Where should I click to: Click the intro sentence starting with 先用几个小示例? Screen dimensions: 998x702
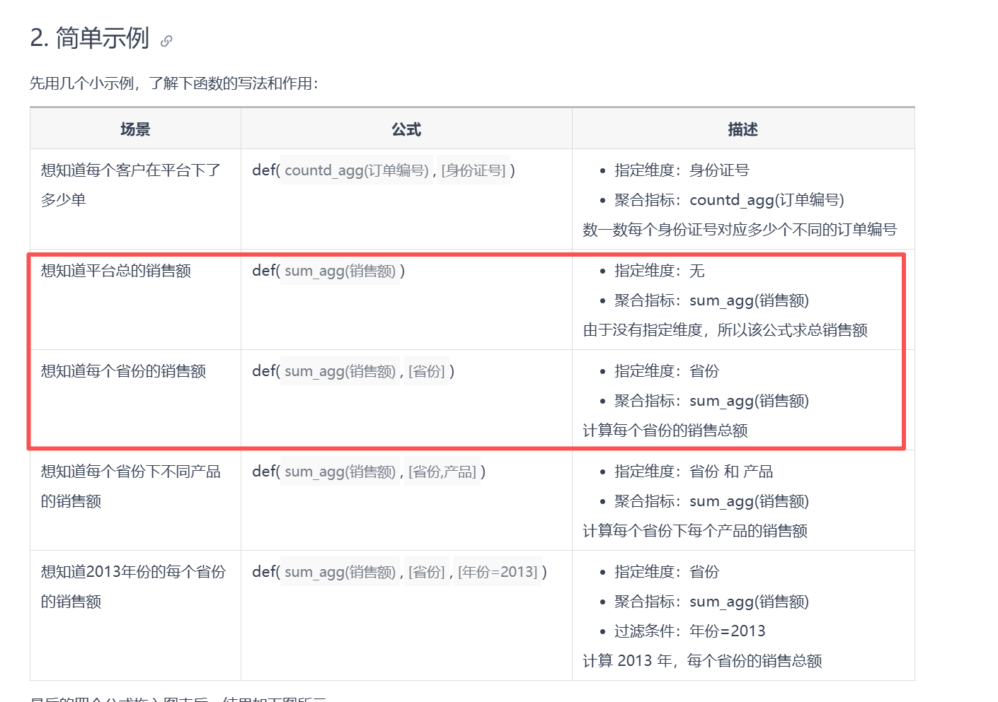click(x=174, y=83)
